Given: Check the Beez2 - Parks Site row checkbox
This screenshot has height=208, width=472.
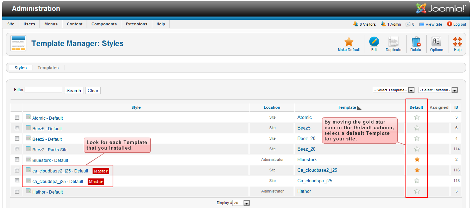Looking at the screenshot, I should pos(17,149).
